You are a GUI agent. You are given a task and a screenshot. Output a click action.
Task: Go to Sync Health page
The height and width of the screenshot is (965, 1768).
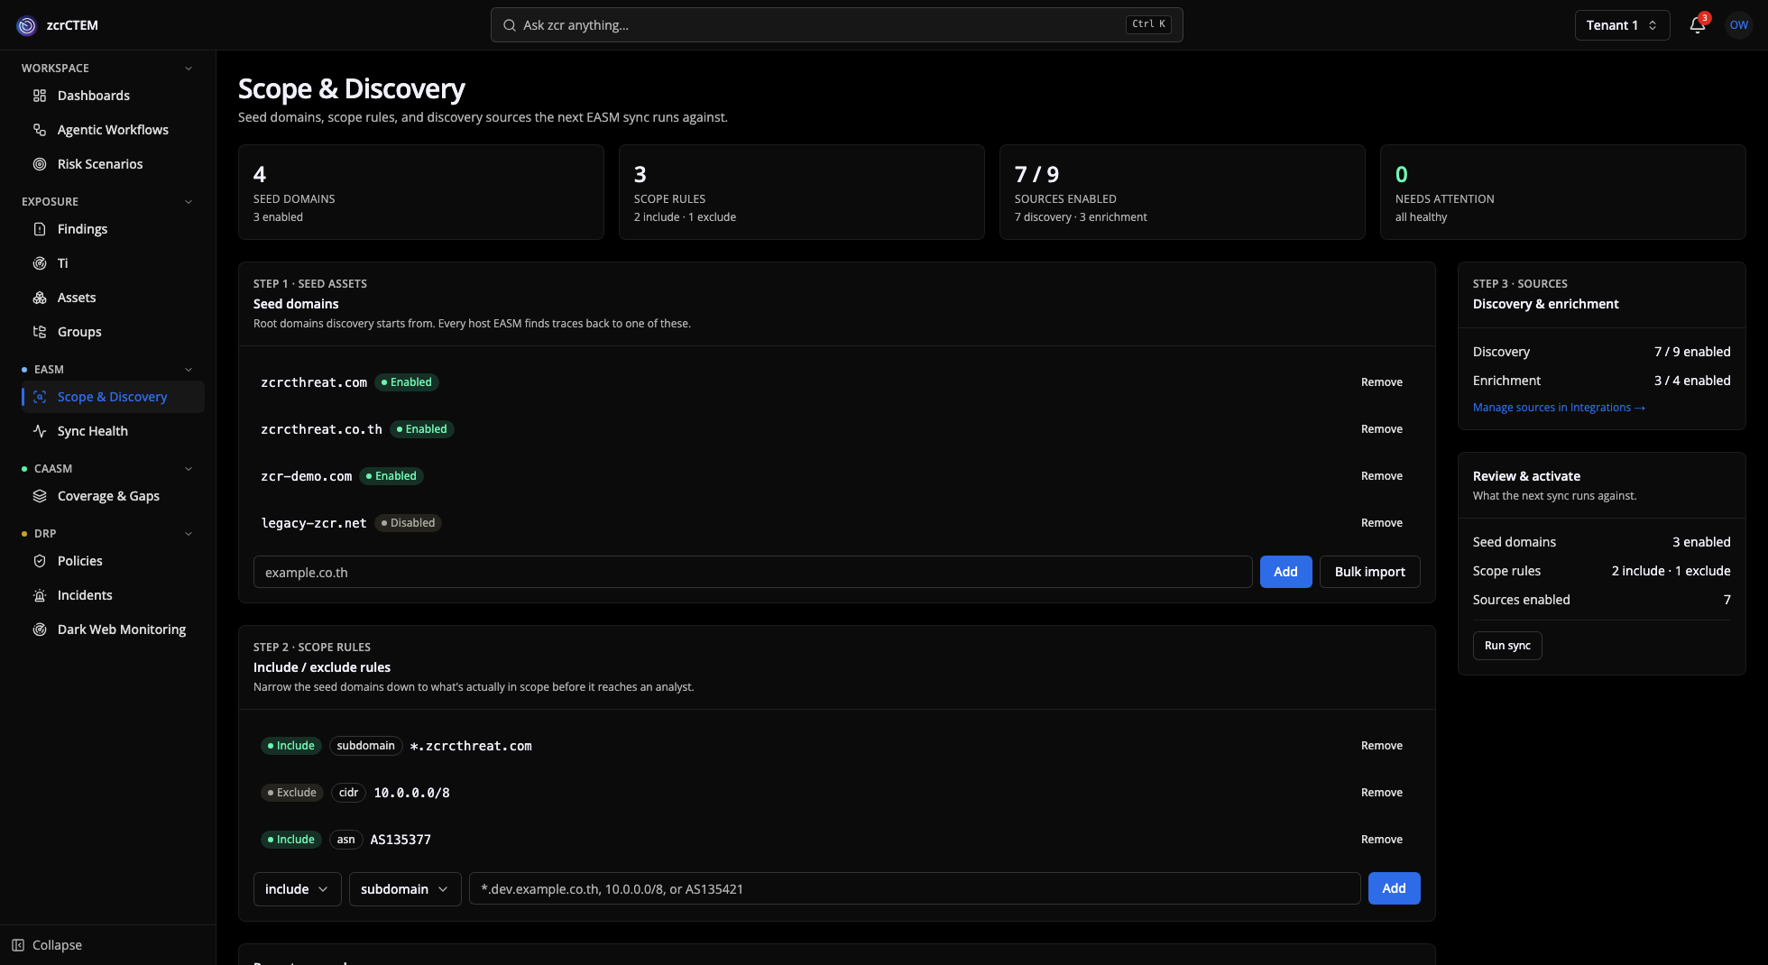113,431
